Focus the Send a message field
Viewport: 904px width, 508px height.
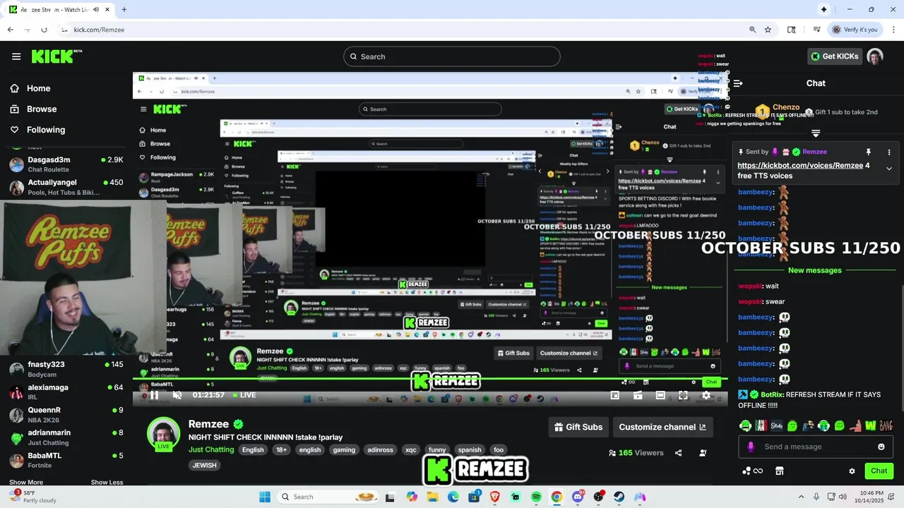click(814, 447)
